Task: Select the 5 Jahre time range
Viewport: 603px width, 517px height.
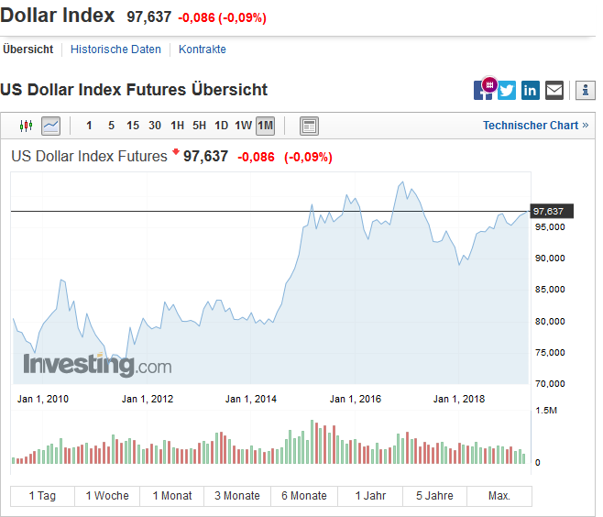Action: (434, 496)
